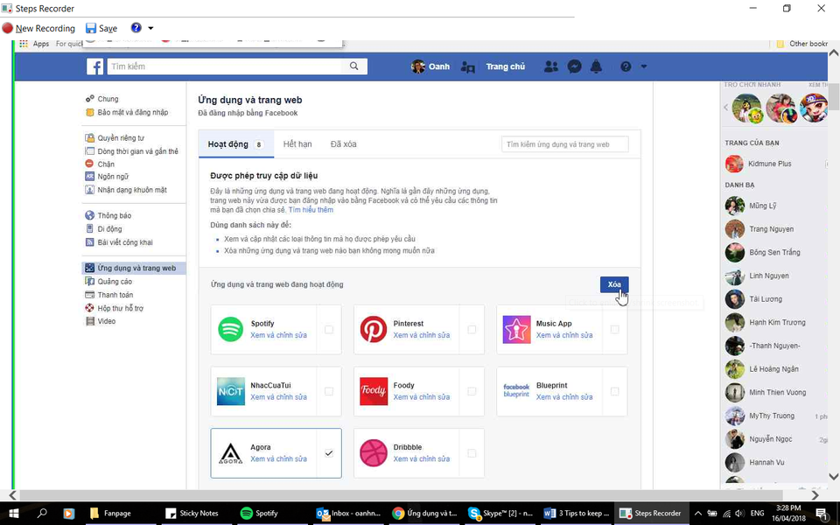Open the Facebook account settings dropdown arrow
The height and width of the screenshot is (525, 840).
[644, 66]
